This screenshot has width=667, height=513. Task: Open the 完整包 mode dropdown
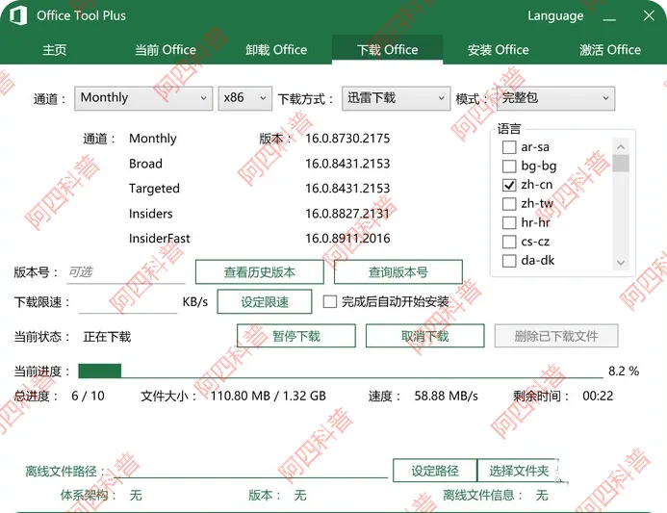tap(555, 98)
